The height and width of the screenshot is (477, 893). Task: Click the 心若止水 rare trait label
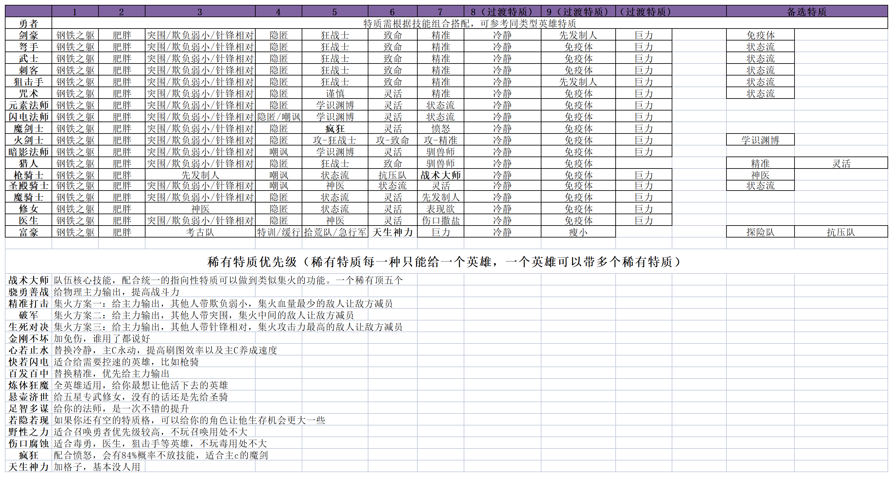coord(29,350)
